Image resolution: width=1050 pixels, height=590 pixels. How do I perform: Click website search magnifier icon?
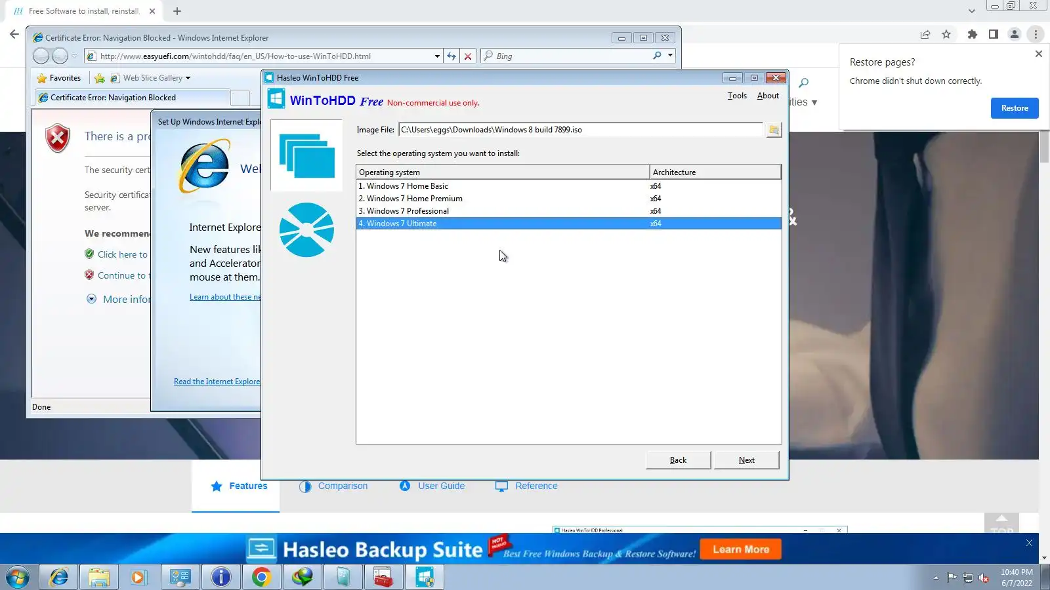point(804,83)
